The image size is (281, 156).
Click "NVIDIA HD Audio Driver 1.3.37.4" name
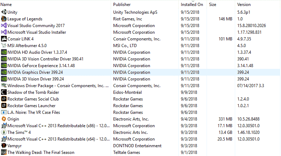[37, 52]
